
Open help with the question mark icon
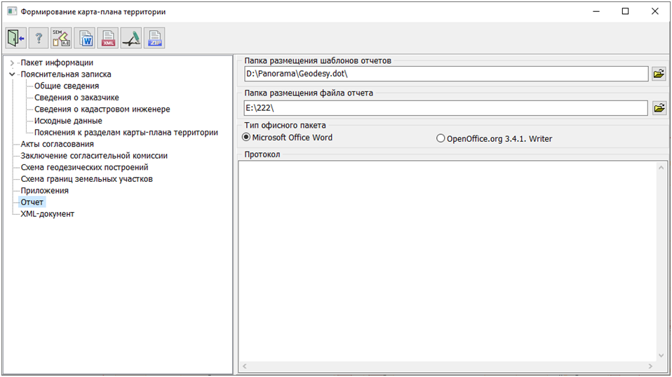coord(39,39)
